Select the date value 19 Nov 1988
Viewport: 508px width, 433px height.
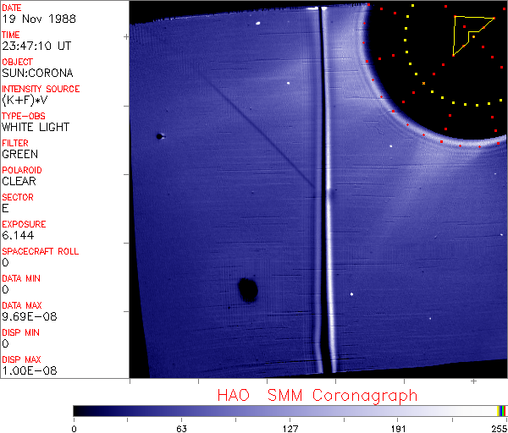(x=39, y=19)
